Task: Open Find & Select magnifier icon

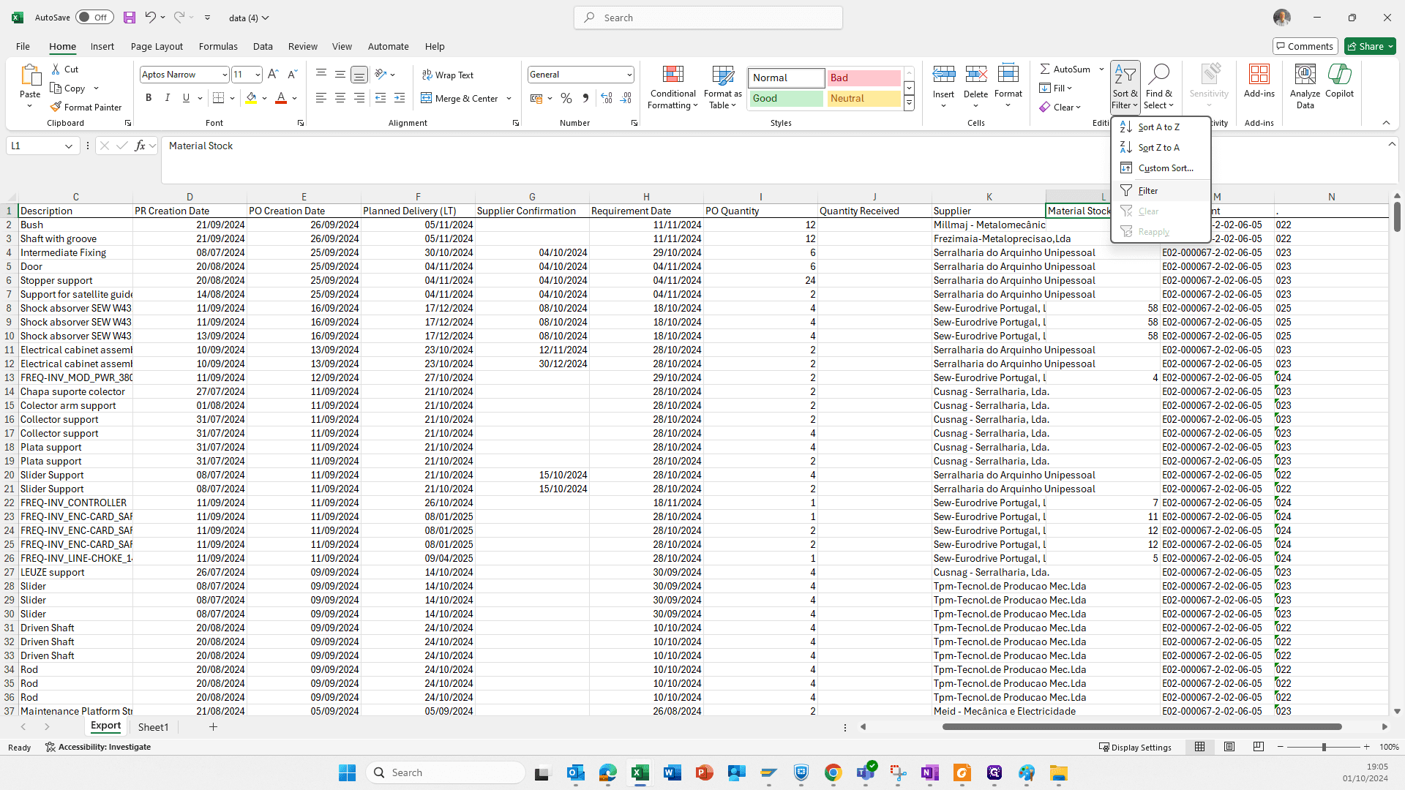Action: point(1158,75)
